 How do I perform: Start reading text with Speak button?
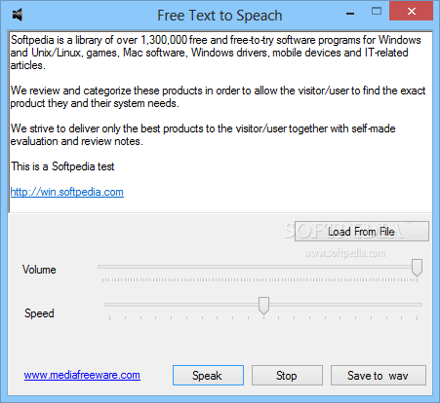click(x=208, y=376)
